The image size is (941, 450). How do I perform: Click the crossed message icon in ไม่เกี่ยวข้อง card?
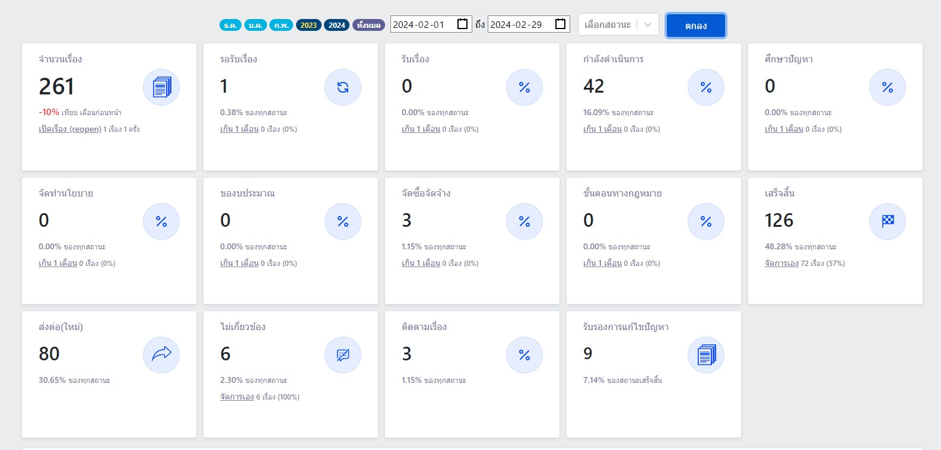[343, 355]
